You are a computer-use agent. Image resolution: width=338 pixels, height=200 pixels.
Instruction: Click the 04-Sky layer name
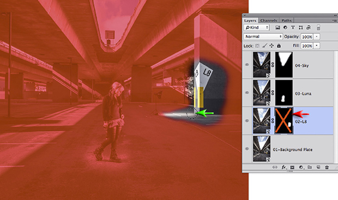click(x=302, y=66)
